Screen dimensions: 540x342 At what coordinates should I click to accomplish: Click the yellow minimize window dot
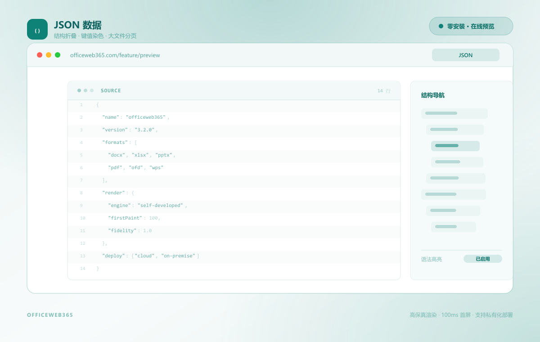(49, 55)
